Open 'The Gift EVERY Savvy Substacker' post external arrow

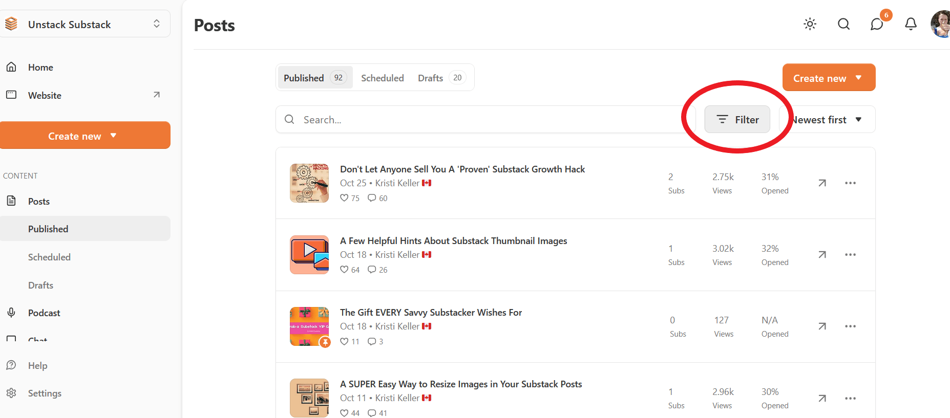pos(822,326)
